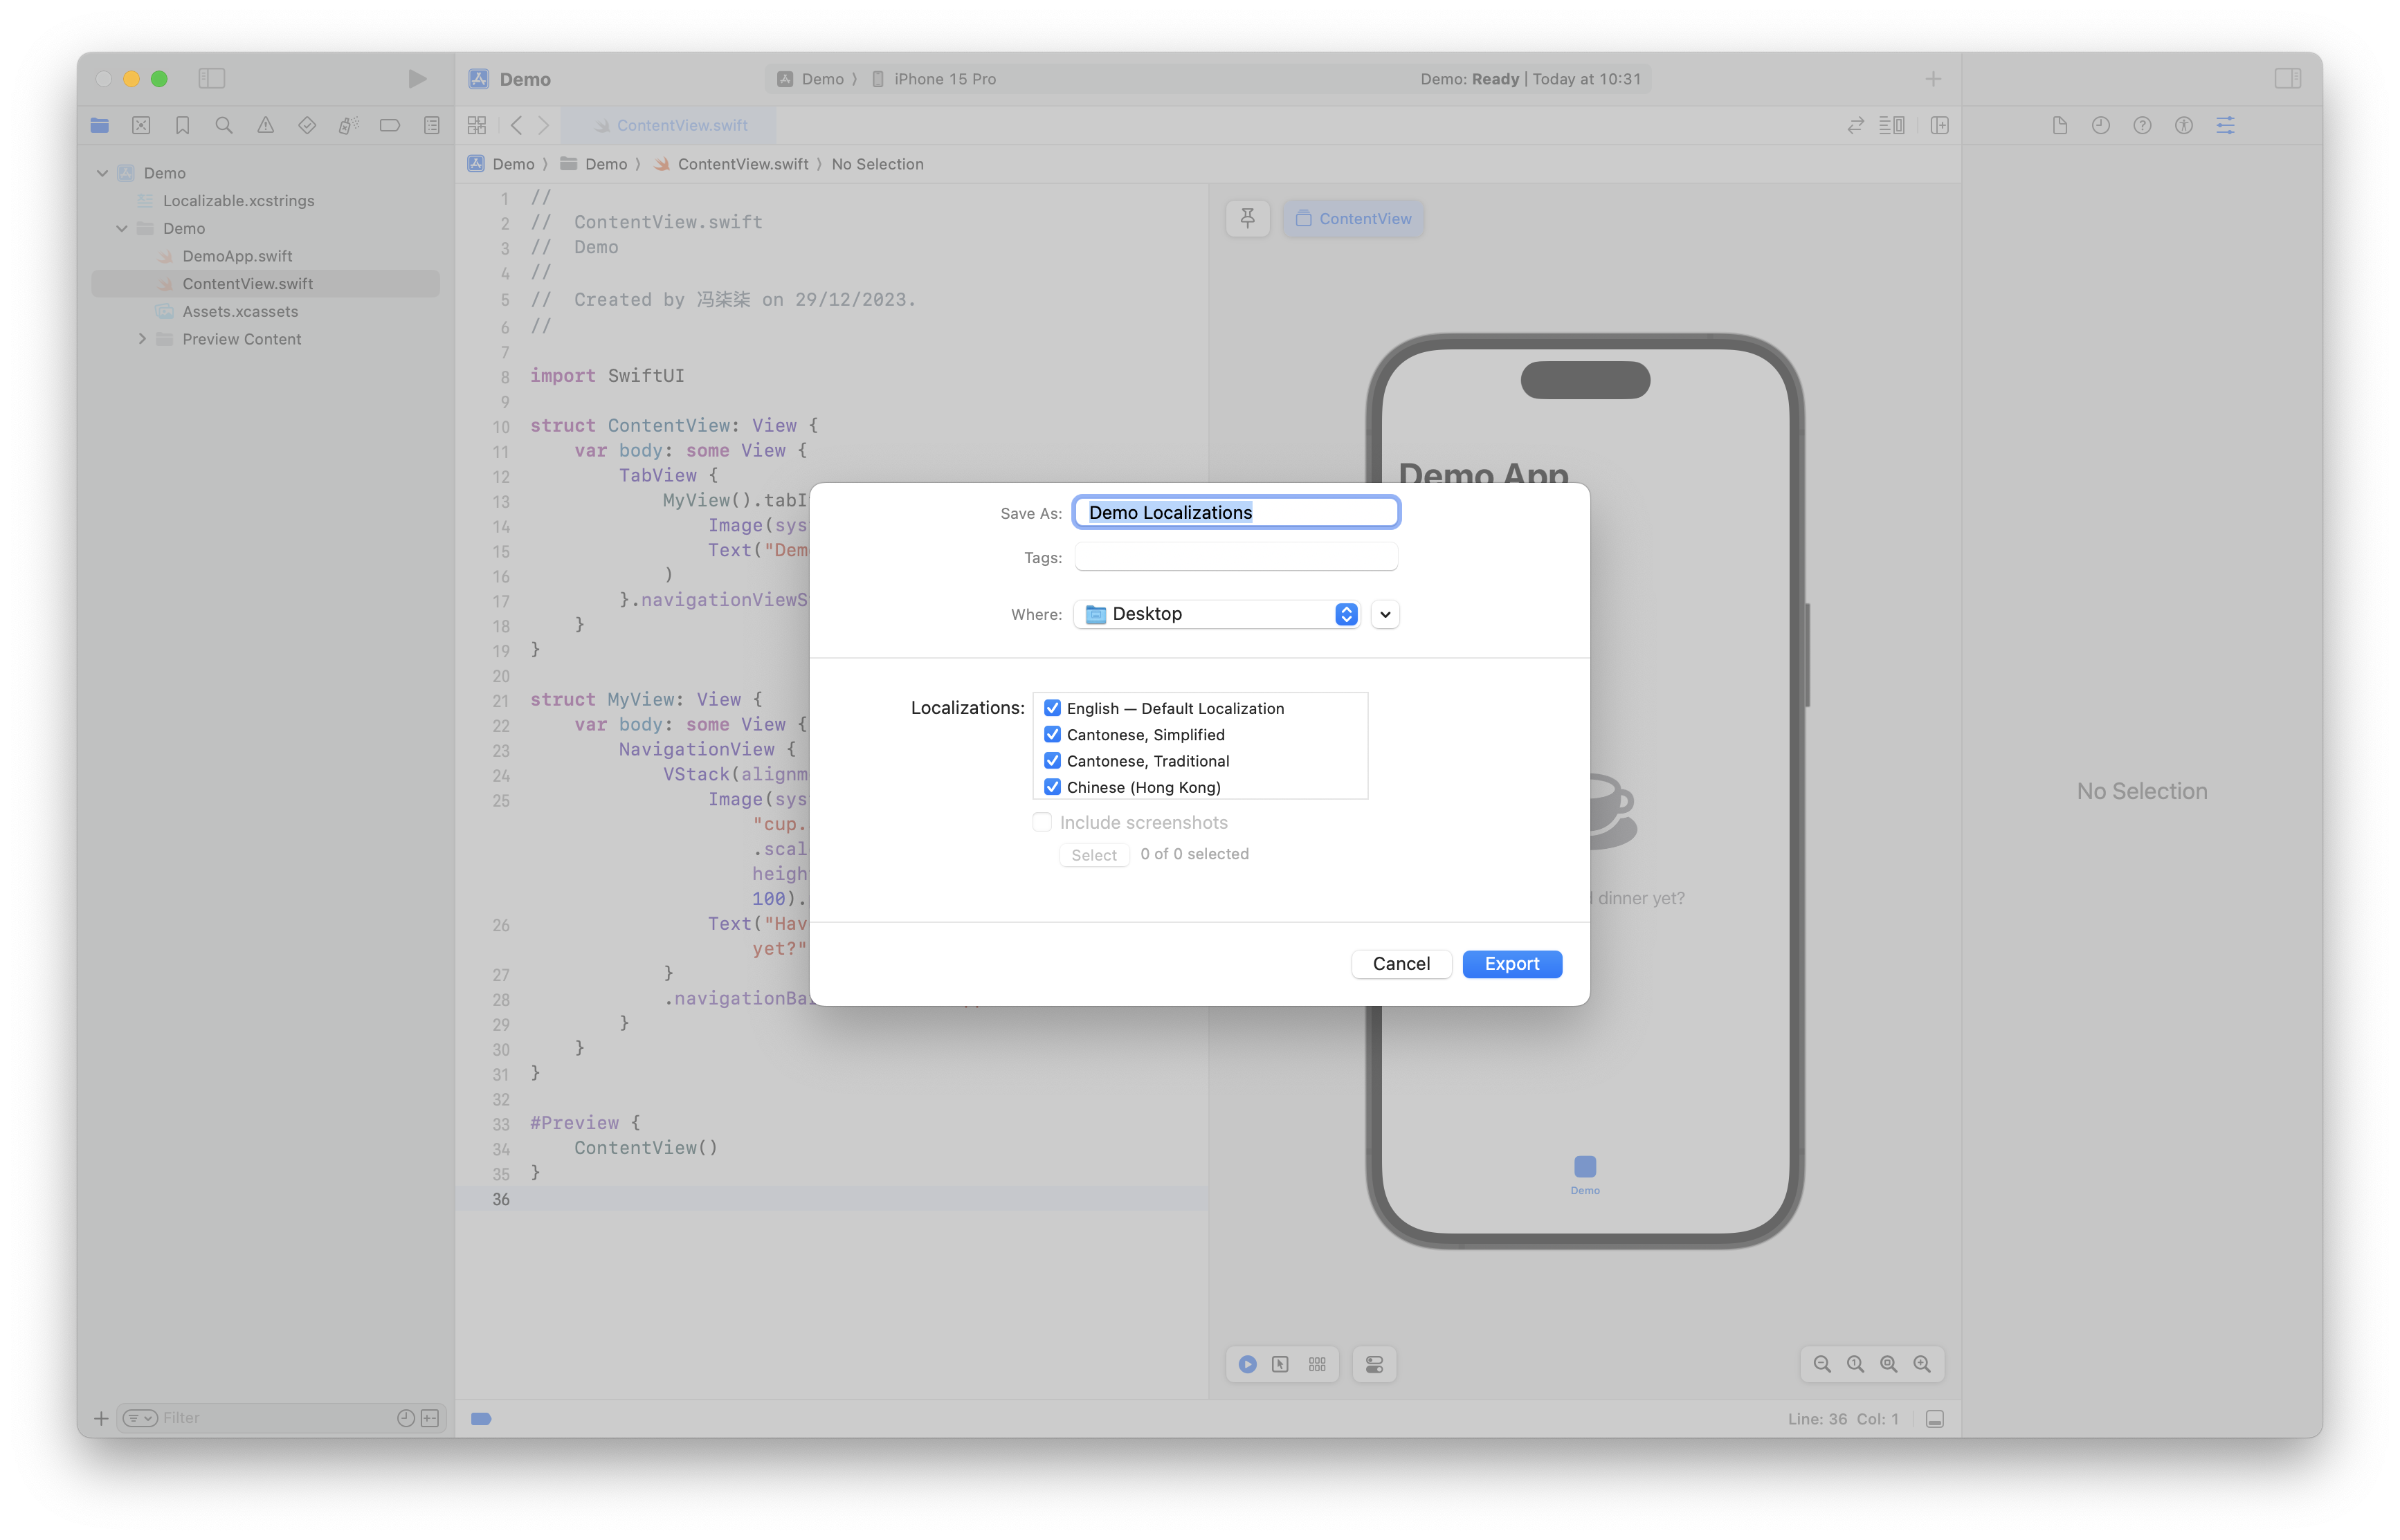Click the pin button in the preview canvas
2400x1540 pixels.
1247,218
